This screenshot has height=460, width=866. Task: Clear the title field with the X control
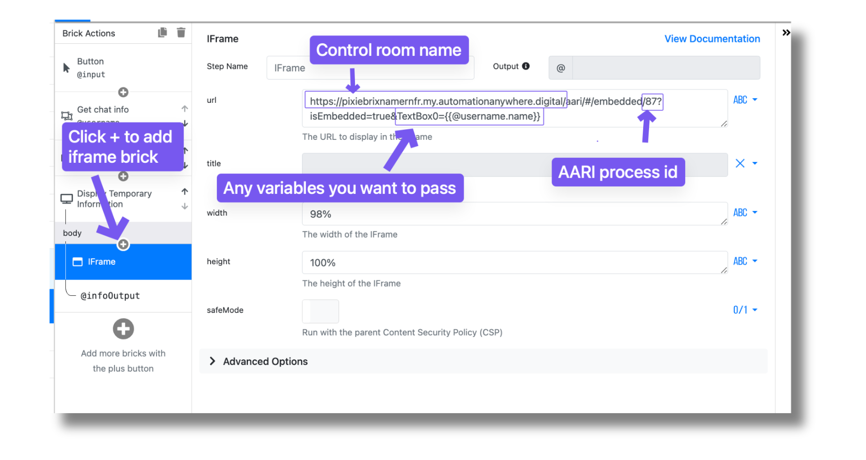click(740, 163)
